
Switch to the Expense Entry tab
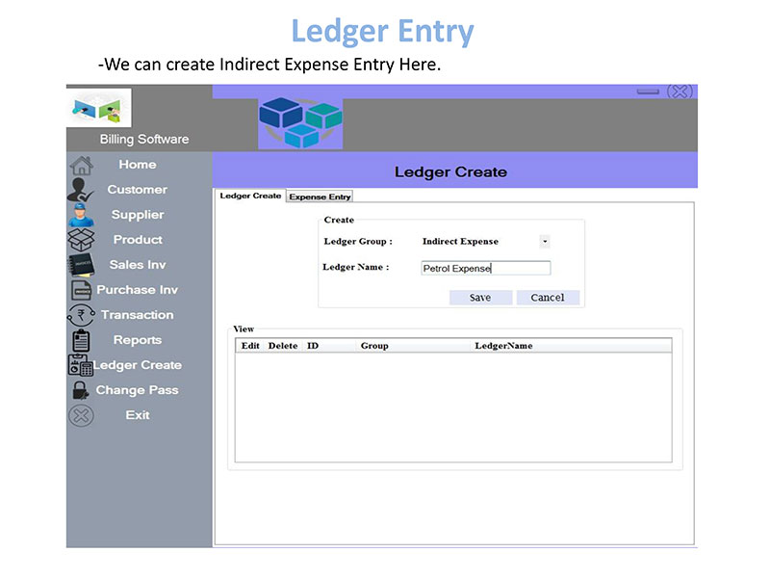(x=320, y=197)
